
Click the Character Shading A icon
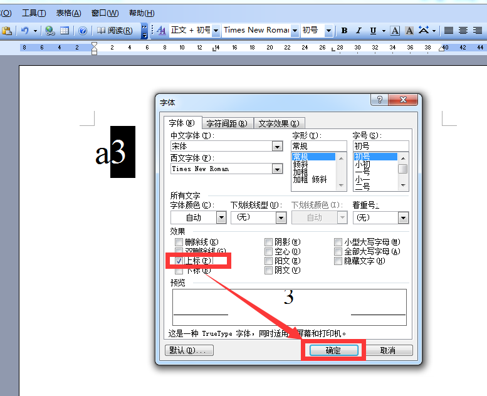409,31
